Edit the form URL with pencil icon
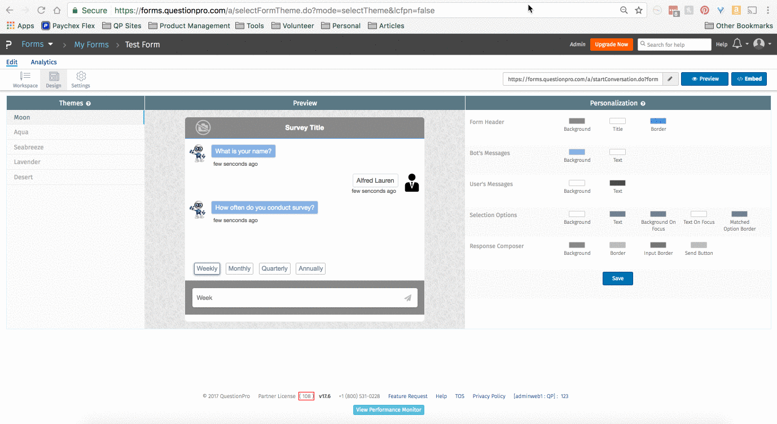This screenshot has height=424, width=777. pos(670,79)
